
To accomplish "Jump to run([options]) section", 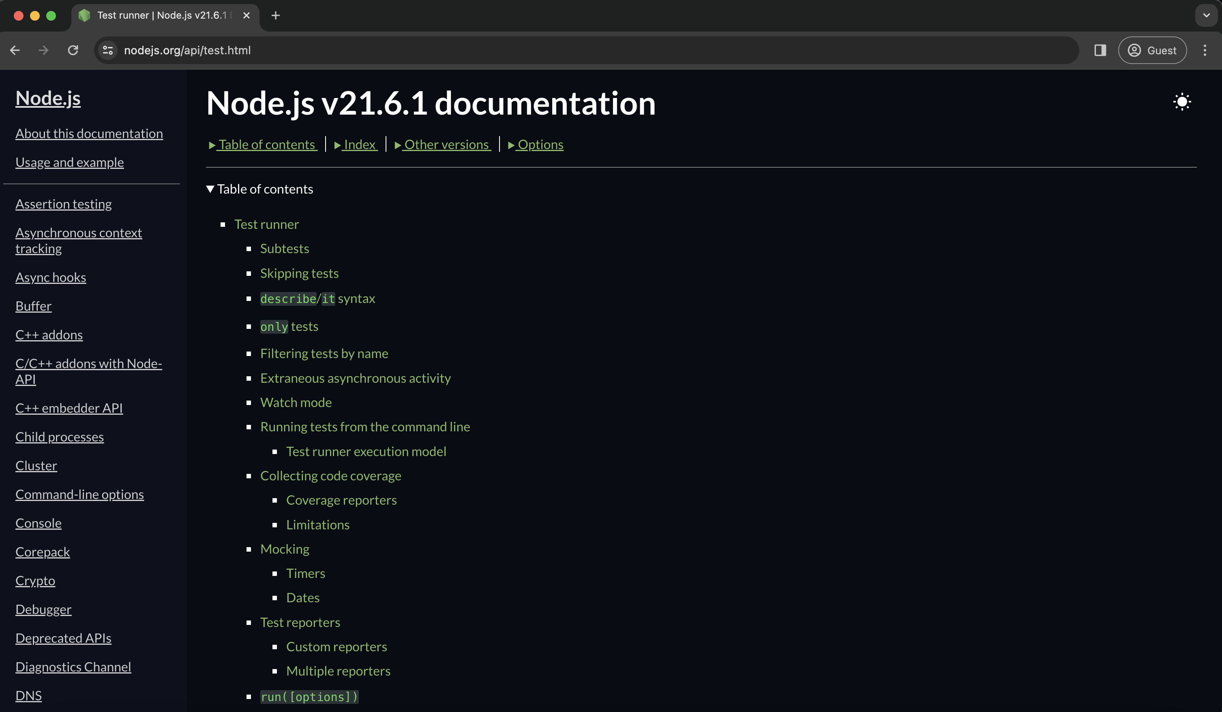I will [x=309, y=697].
